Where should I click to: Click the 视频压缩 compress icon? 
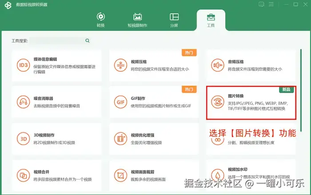pos(120,65)
